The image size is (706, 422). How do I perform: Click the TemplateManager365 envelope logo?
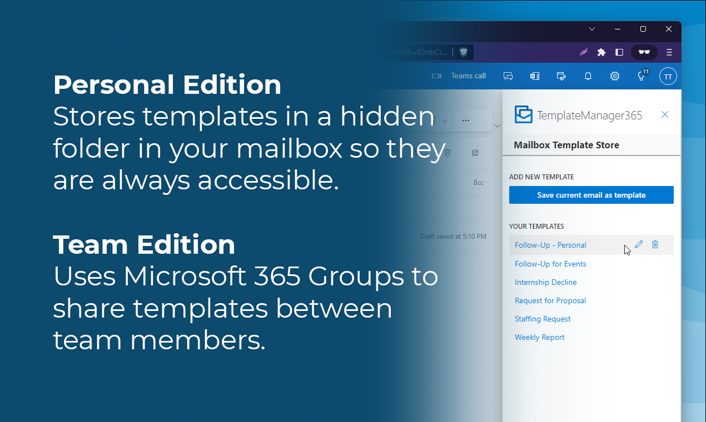click(524, 114)
